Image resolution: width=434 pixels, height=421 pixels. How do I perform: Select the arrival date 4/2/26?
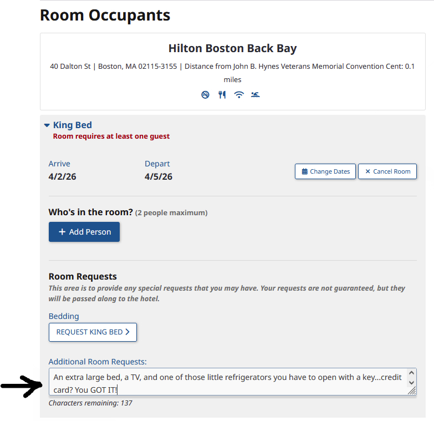(63, 177)
